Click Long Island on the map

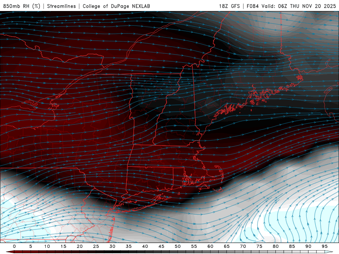[144, 204]
